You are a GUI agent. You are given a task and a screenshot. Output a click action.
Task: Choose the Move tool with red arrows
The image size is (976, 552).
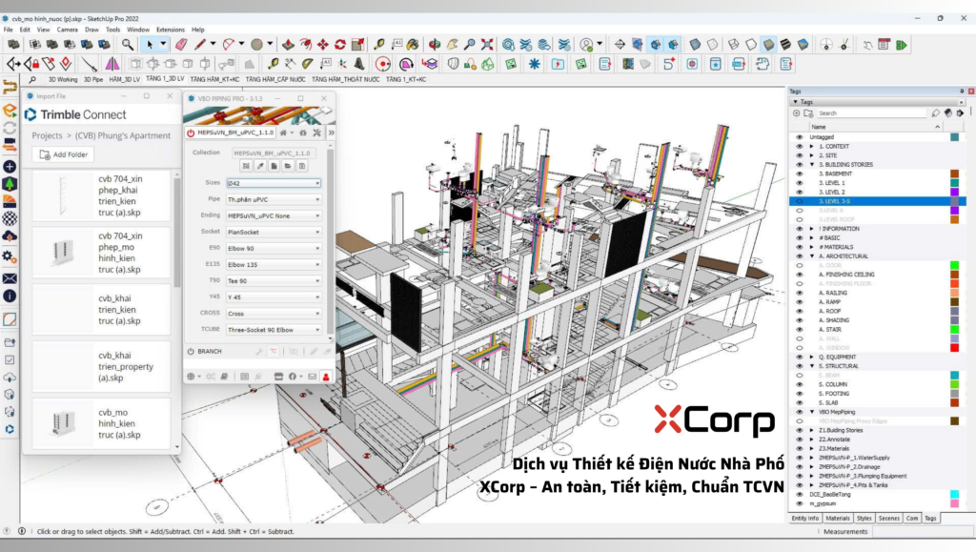[323, 44]
